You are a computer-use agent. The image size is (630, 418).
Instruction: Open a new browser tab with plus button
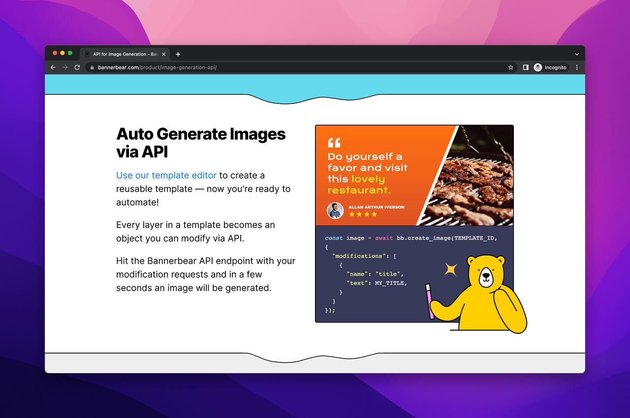[x=178, y=54]
